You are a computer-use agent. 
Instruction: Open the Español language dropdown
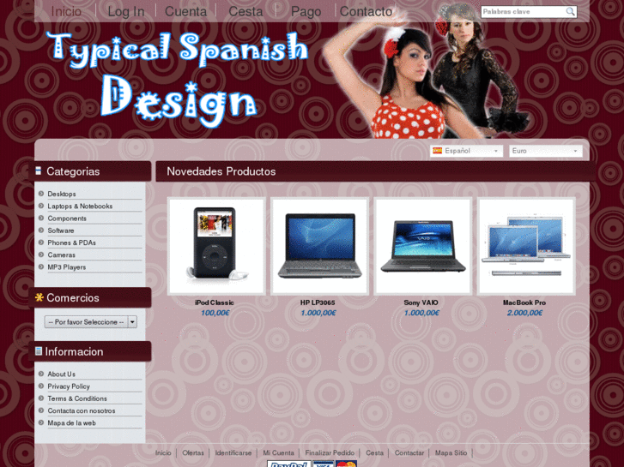tap(466, 151)
